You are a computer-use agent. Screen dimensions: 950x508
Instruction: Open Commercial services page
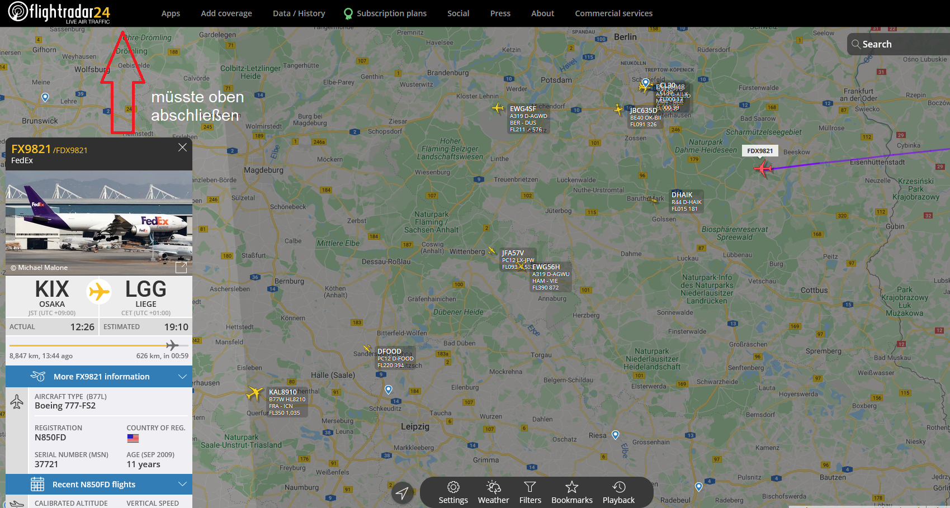click(614, 13)
